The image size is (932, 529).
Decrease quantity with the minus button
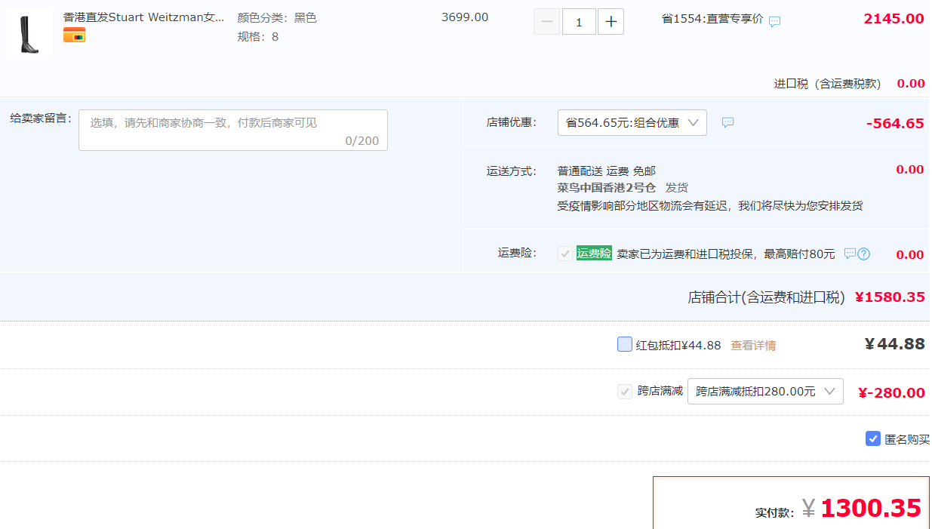pos(546,22)
